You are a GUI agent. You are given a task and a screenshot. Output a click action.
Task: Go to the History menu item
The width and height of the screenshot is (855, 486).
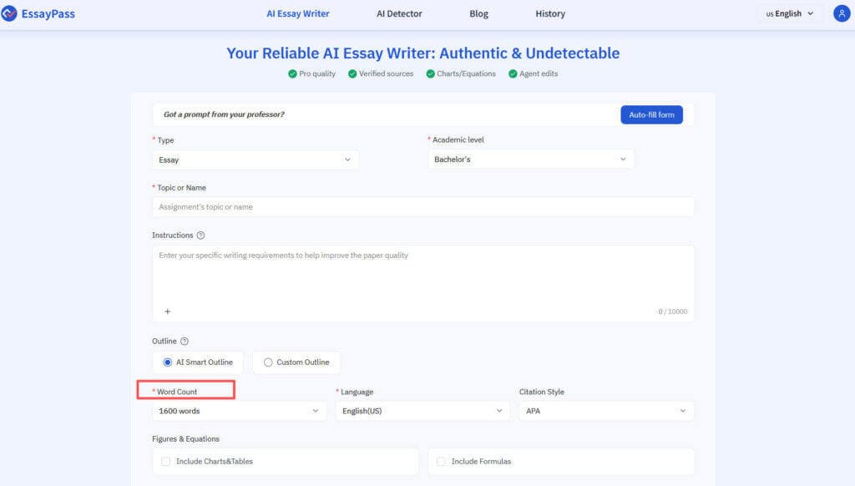pos(550,13)
